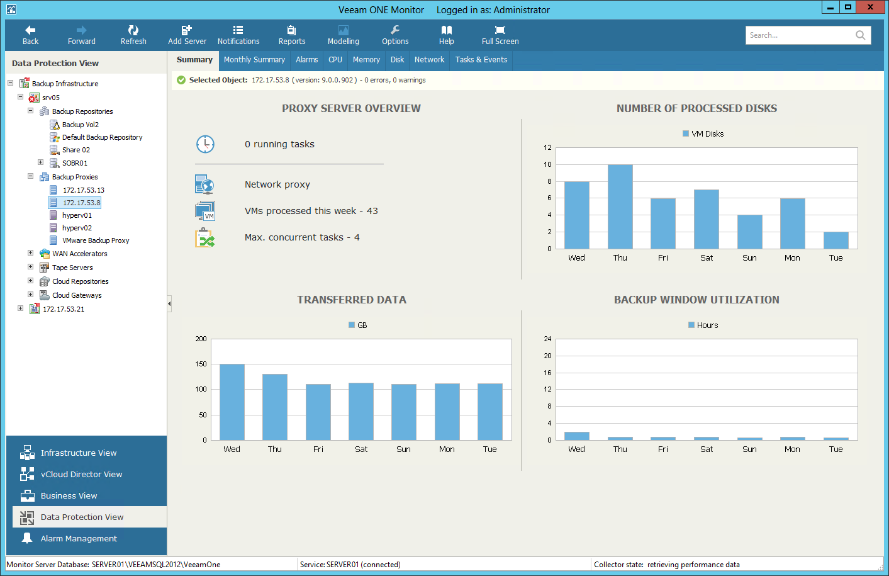Click the Cloud Gateways icon
This screenshot has width=889, height=576.
click(x=44, y=295)
